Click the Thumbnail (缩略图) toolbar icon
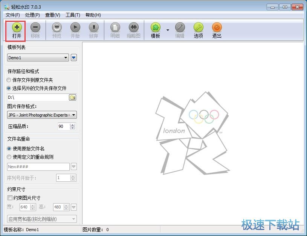The image size is (307, 236). [x=133, y=28]
